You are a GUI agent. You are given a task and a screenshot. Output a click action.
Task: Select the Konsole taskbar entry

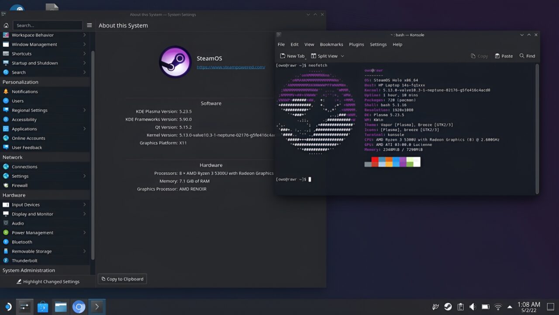(x=97, y=307)
